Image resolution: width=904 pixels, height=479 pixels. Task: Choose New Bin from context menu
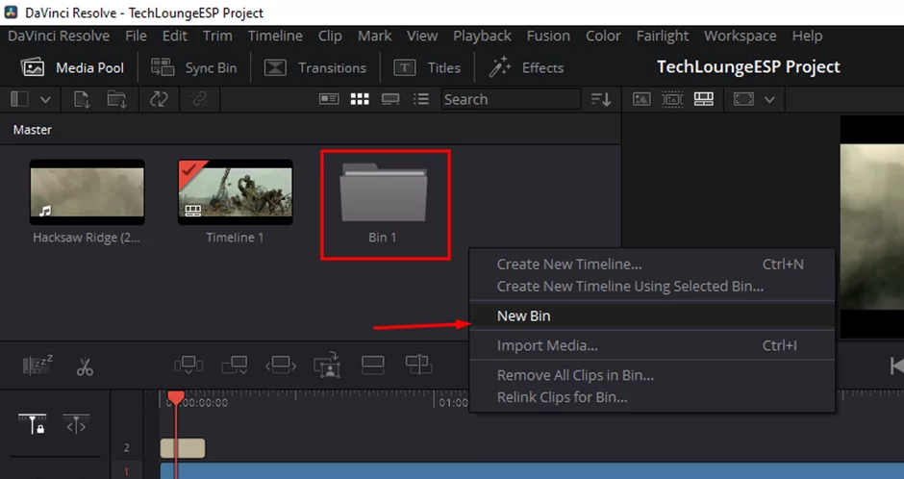652,315
